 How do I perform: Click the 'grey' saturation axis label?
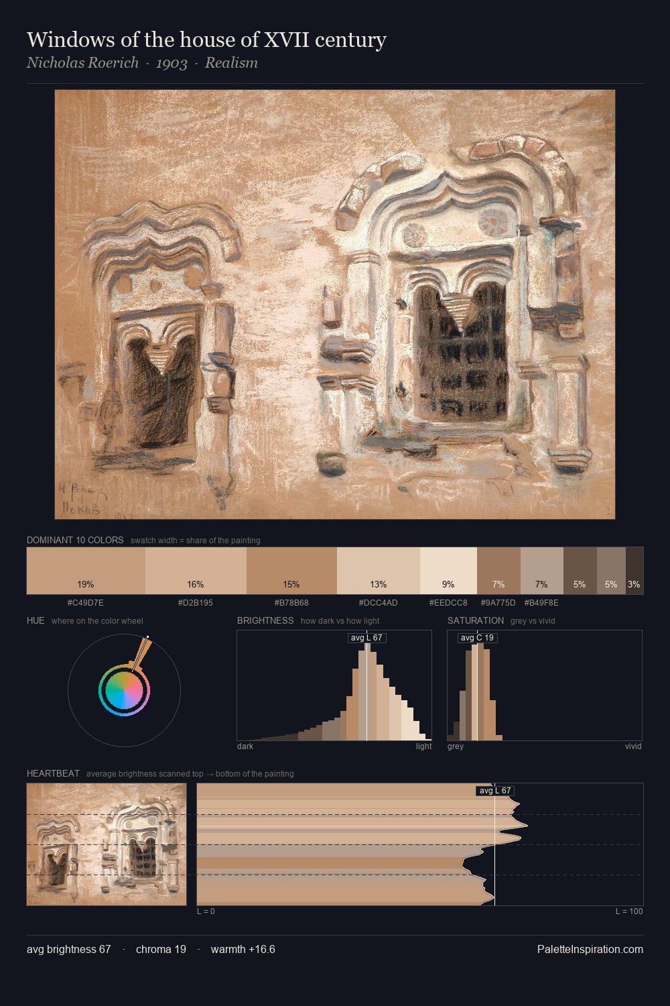(x=456, y=746)
